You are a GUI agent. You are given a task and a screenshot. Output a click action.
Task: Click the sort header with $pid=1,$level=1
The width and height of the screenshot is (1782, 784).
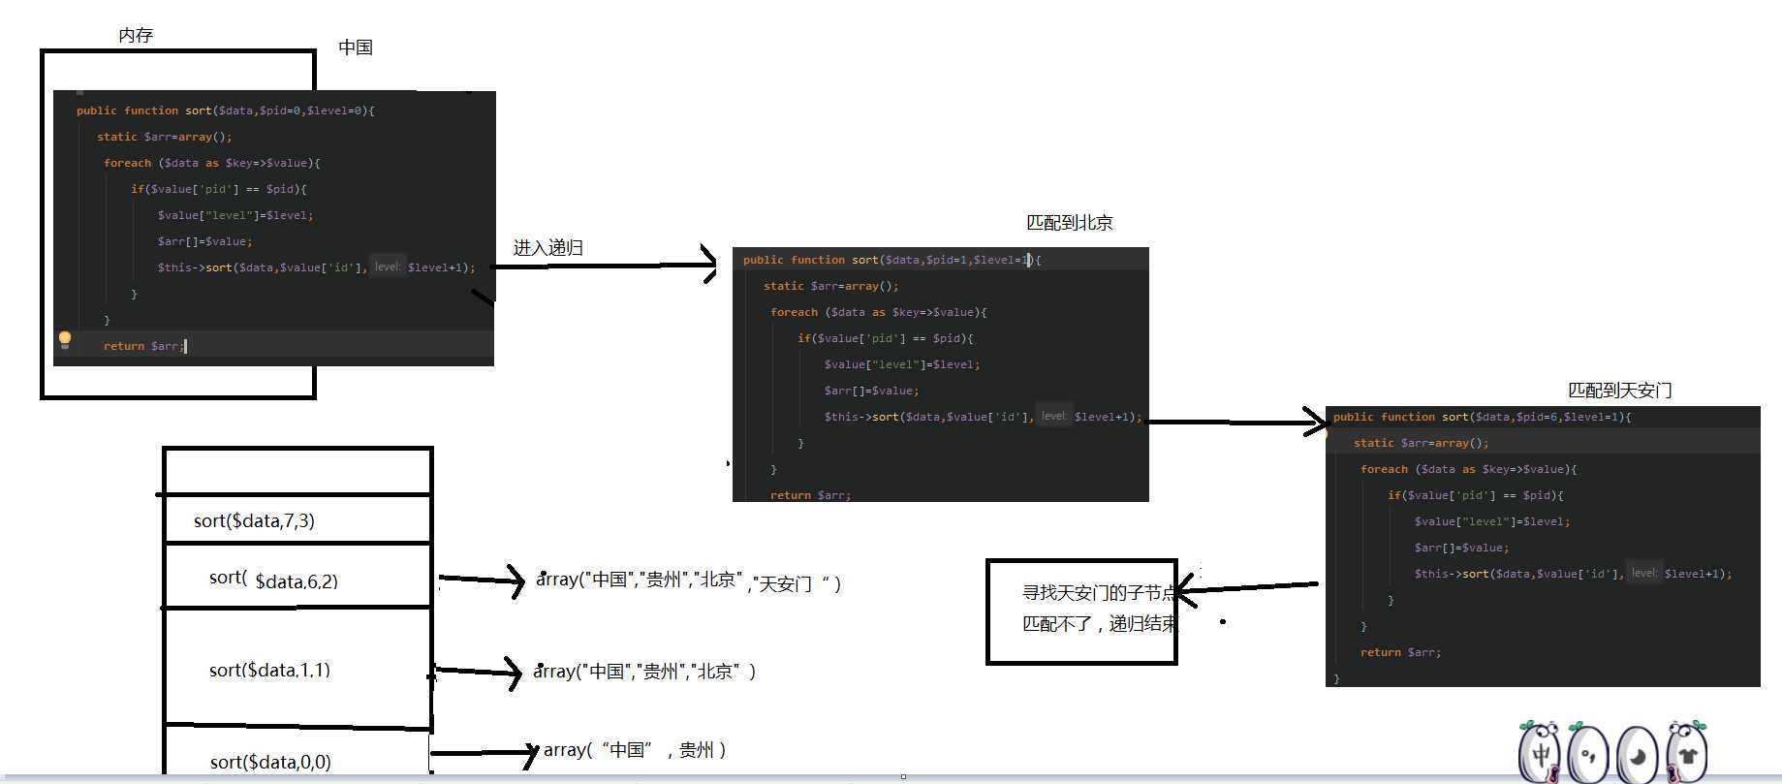[x=891, y=260]
